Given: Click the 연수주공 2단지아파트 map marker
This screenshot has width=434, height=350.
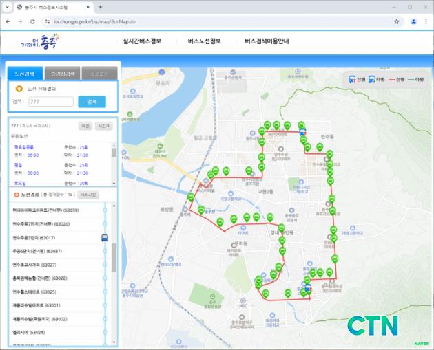Looking at the screenshot, I should [281, 149].
